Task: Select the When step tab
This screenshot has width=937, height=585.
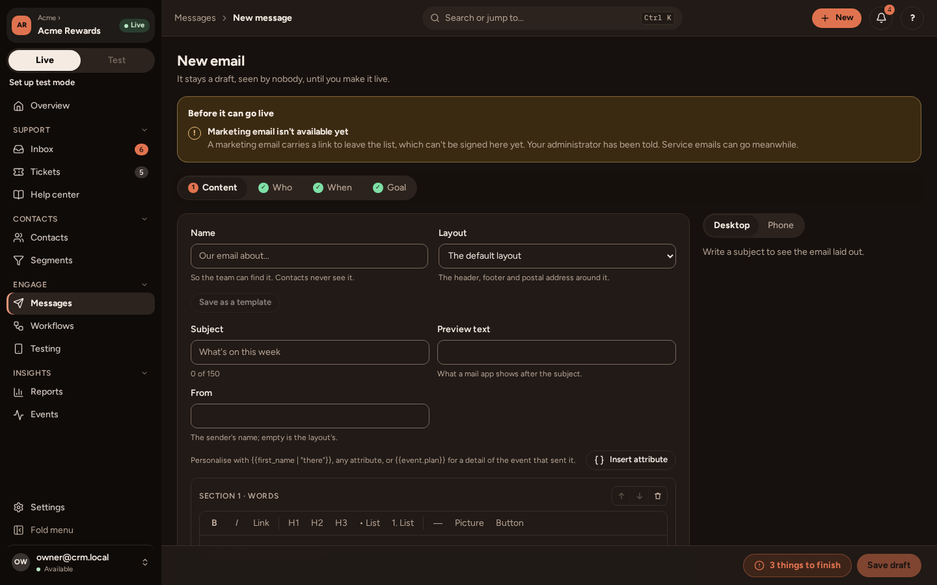Action: click(x=333, y=188)
